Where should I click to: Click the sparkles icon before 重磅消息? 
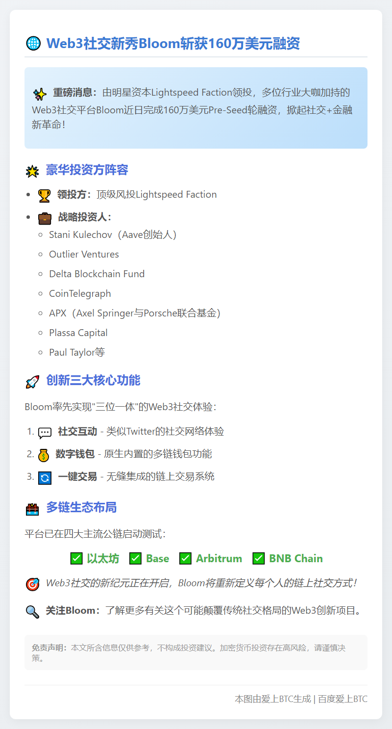pos(40,94)
